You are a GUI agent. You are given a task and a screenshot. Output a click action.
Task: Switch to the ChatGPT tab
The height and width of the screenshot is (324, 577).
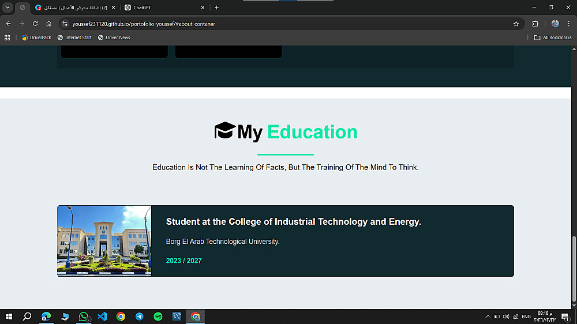(x=164, y=7)
